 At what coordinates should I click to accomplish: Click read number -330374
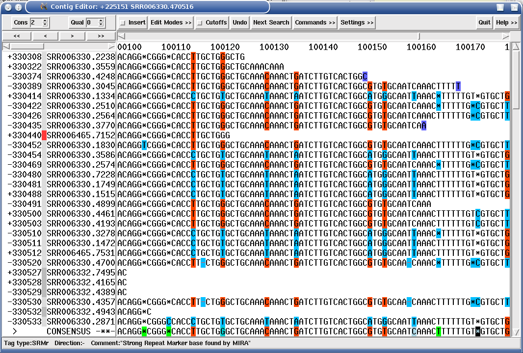pos(25,76)
